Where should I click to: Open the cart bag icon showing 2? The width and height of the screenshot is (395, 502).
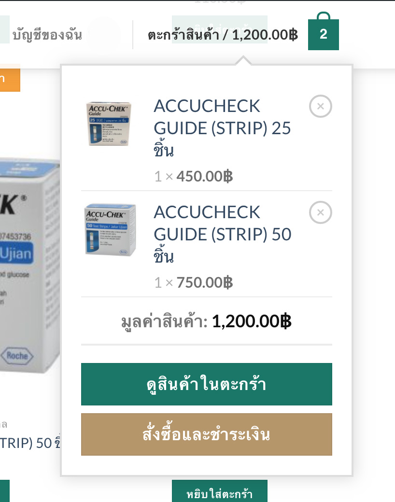coord(323,31)
